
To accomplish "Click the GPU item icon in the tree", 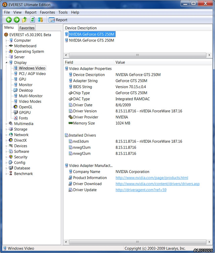I will click(x=15, y=79).
